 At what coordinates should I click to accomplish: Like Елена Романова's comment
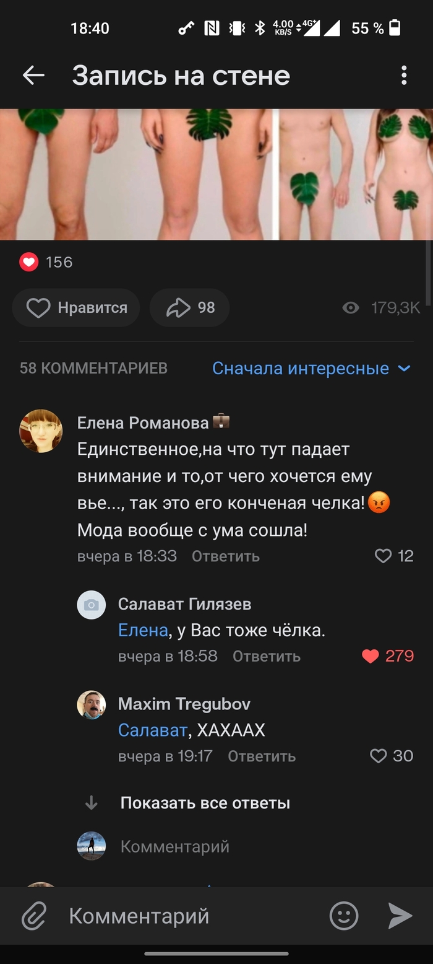pyautogui.click(x=384, y=556)
